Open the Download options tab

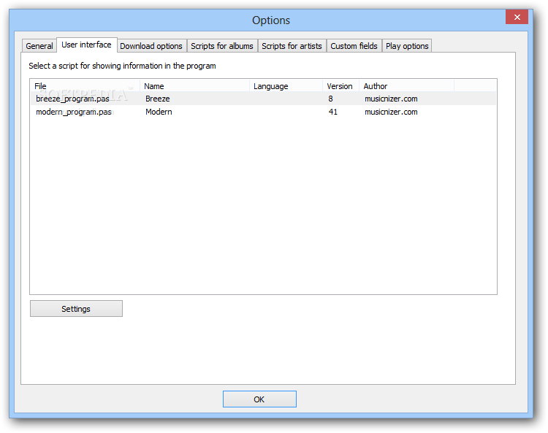pyautogui.click(x=151, y=46)
